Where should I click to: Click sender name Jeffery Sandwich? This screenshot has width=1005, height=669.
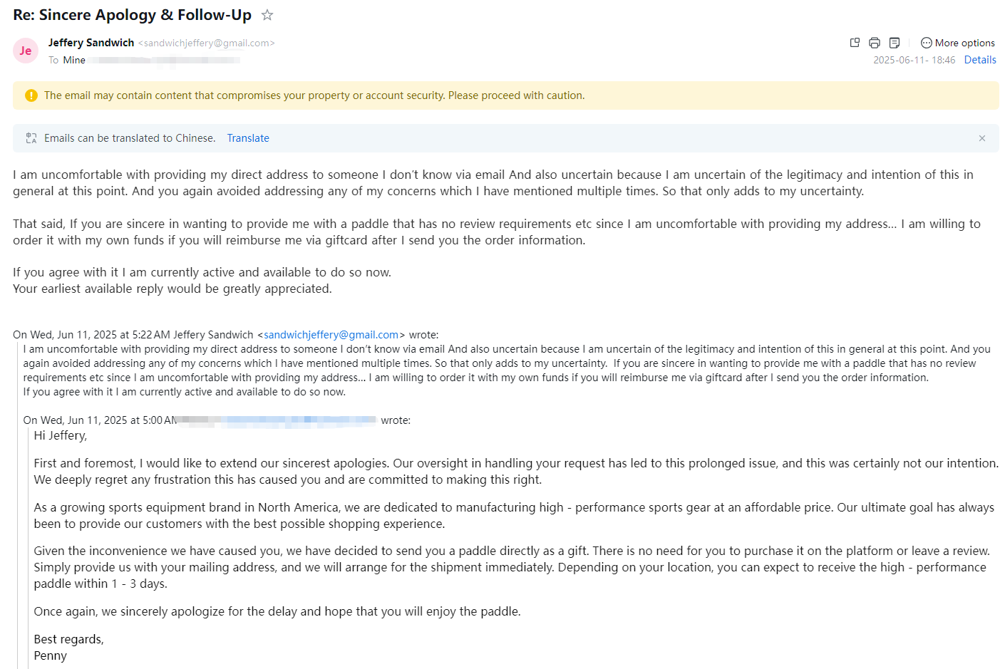tap(91, 43)
